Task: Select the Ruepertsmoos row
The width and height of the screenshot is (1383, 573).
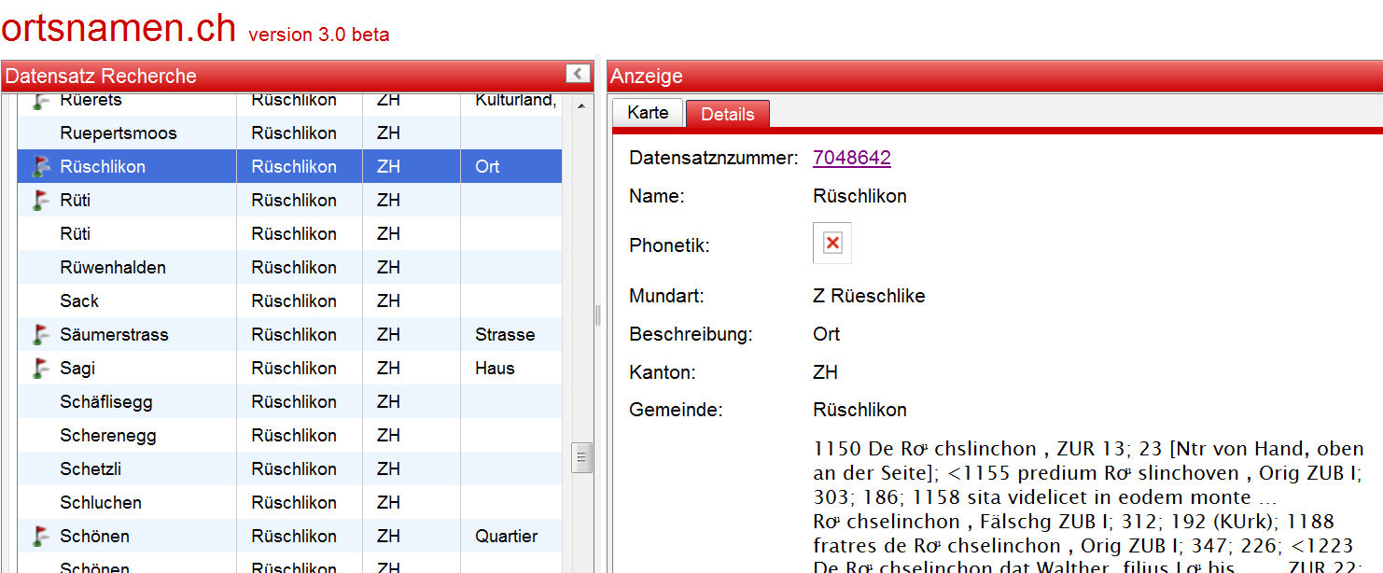Action: coord(119,133)
